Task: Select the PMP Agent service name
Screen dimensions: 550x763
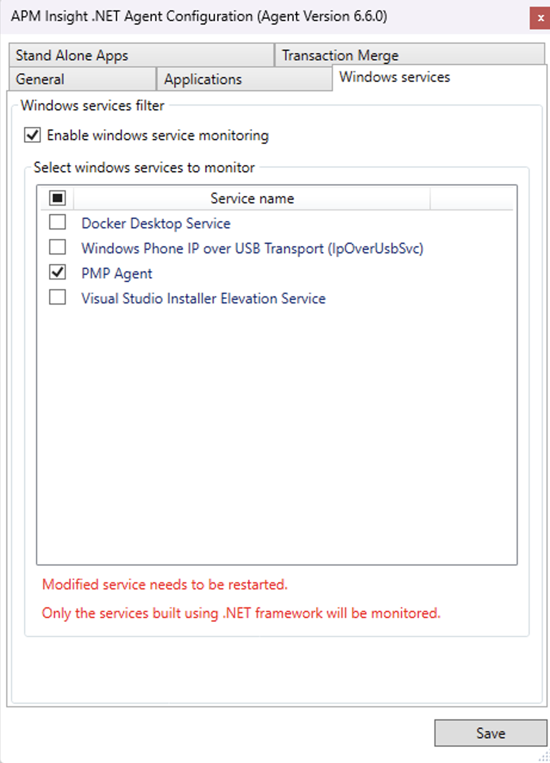Action: (117, 274)
